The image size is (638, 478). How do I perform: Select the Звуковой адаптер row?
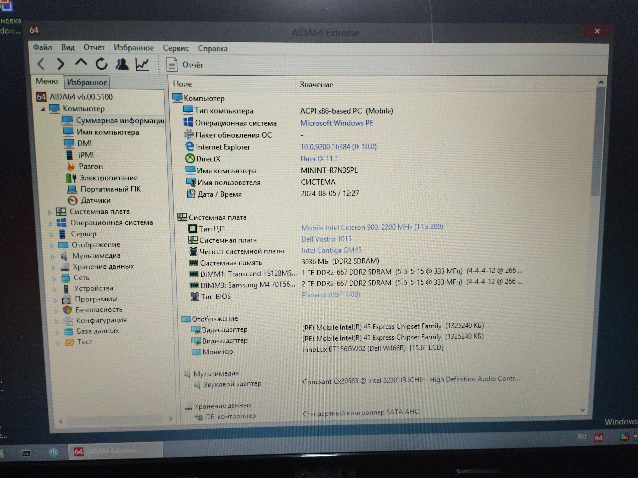pyautogui.click(x=357, y=382)
